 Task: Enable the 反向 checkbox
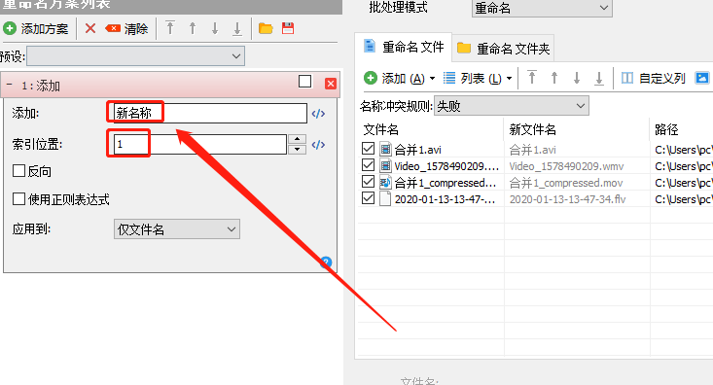click(18, 171)
